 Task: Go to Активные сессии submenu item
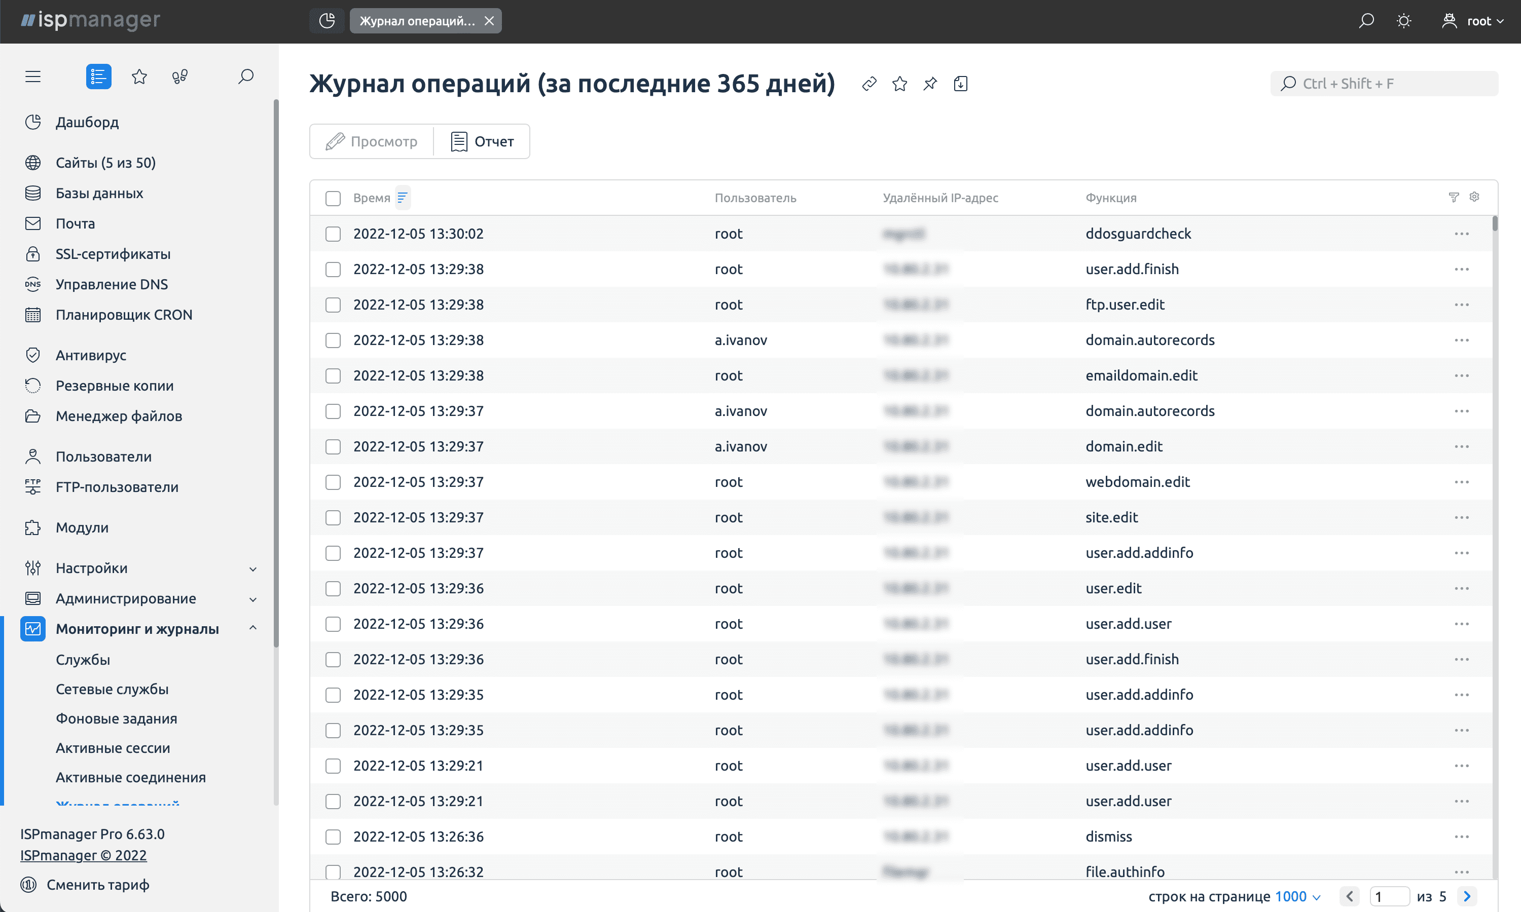pyautogui.click(x=113, y=748)
